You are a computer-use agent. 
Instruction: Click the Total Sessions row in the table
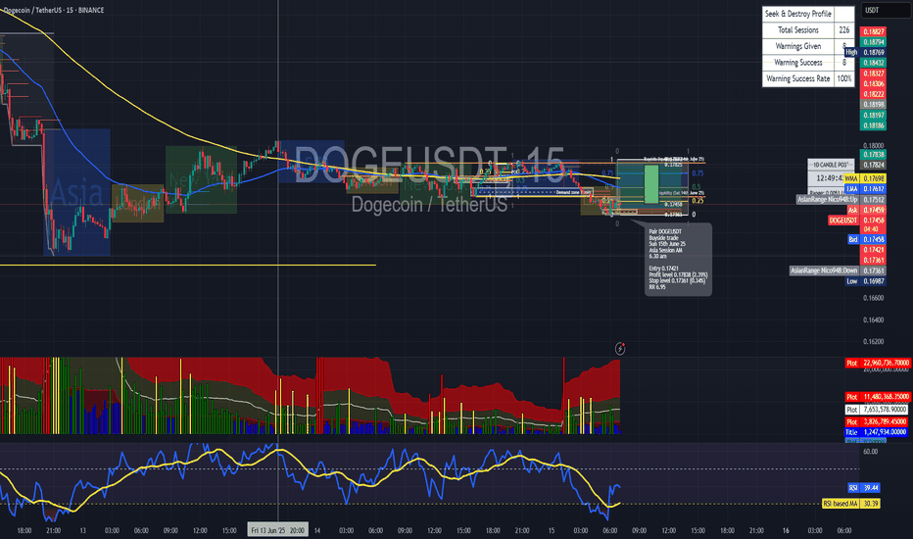coord(808,30)
